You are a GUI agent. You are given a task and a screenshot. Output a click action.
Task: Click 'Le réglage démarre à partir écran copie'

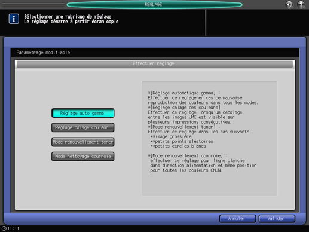pos(71,22)
